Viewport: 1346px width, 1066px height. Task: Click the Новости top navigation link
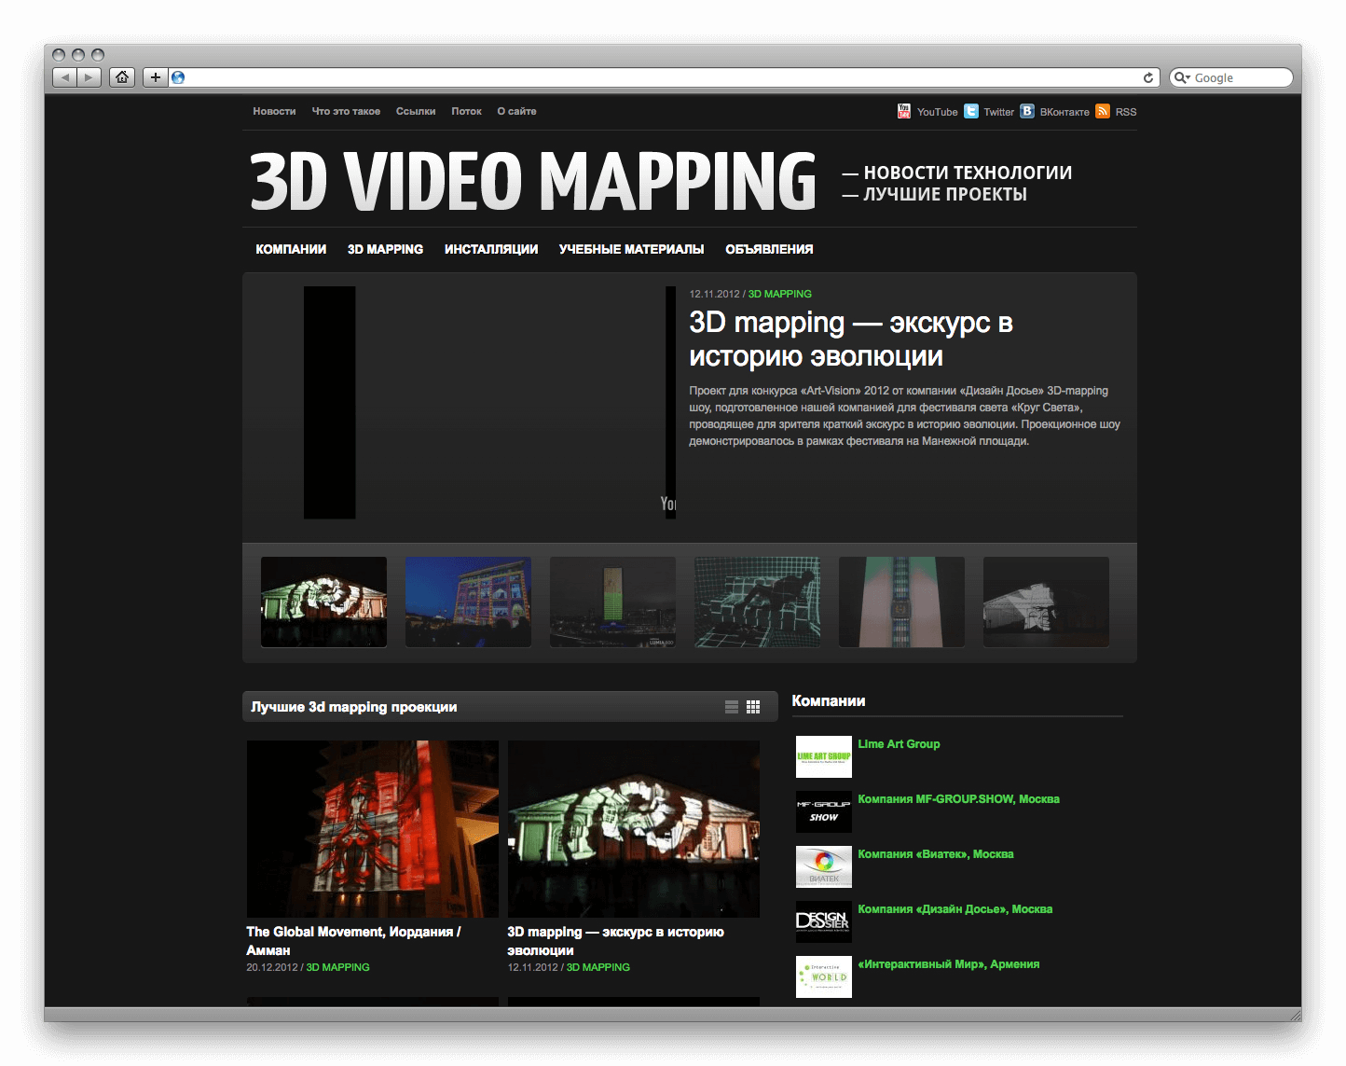(274, 111)
